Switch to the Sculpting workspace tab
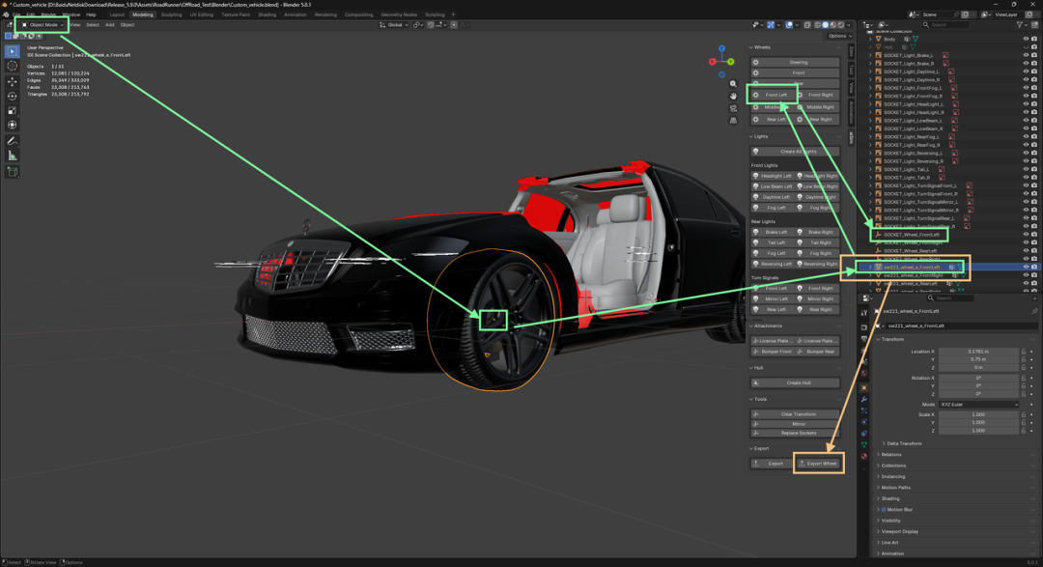Image resolution: width=1043 pixels, height=567 pixels. click(x=171, y=14)
